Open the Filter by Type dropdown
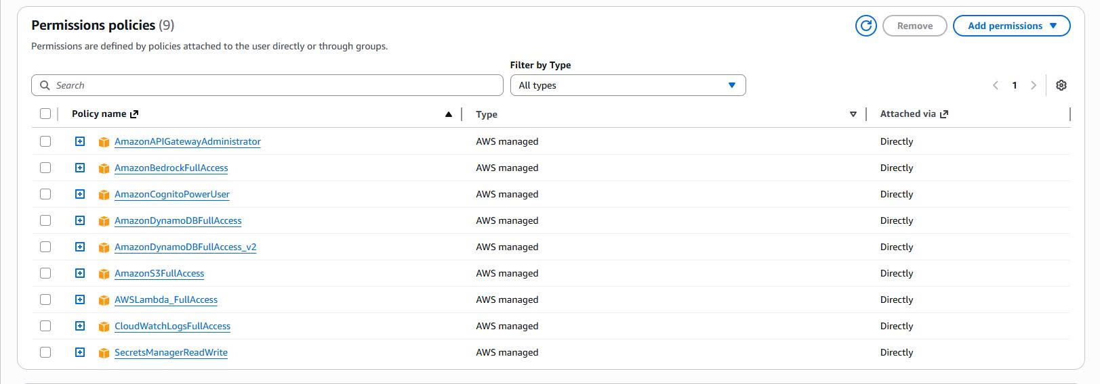Screen dimensions: 1100x384 (627, 85)
